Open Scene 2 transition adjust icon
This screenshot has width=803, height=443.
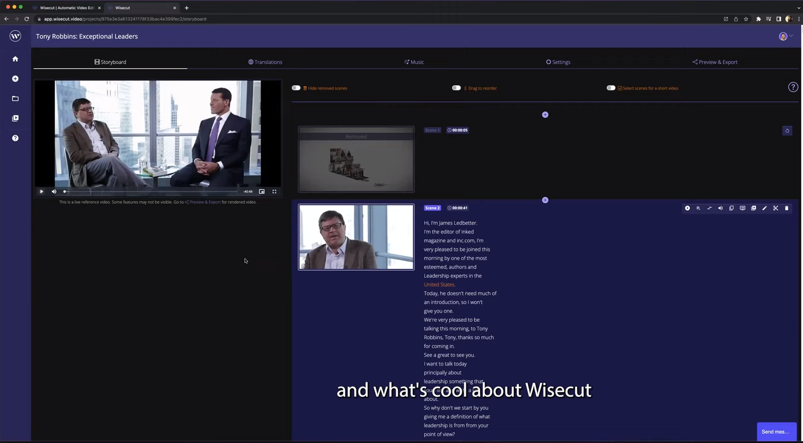click(709, 208)
